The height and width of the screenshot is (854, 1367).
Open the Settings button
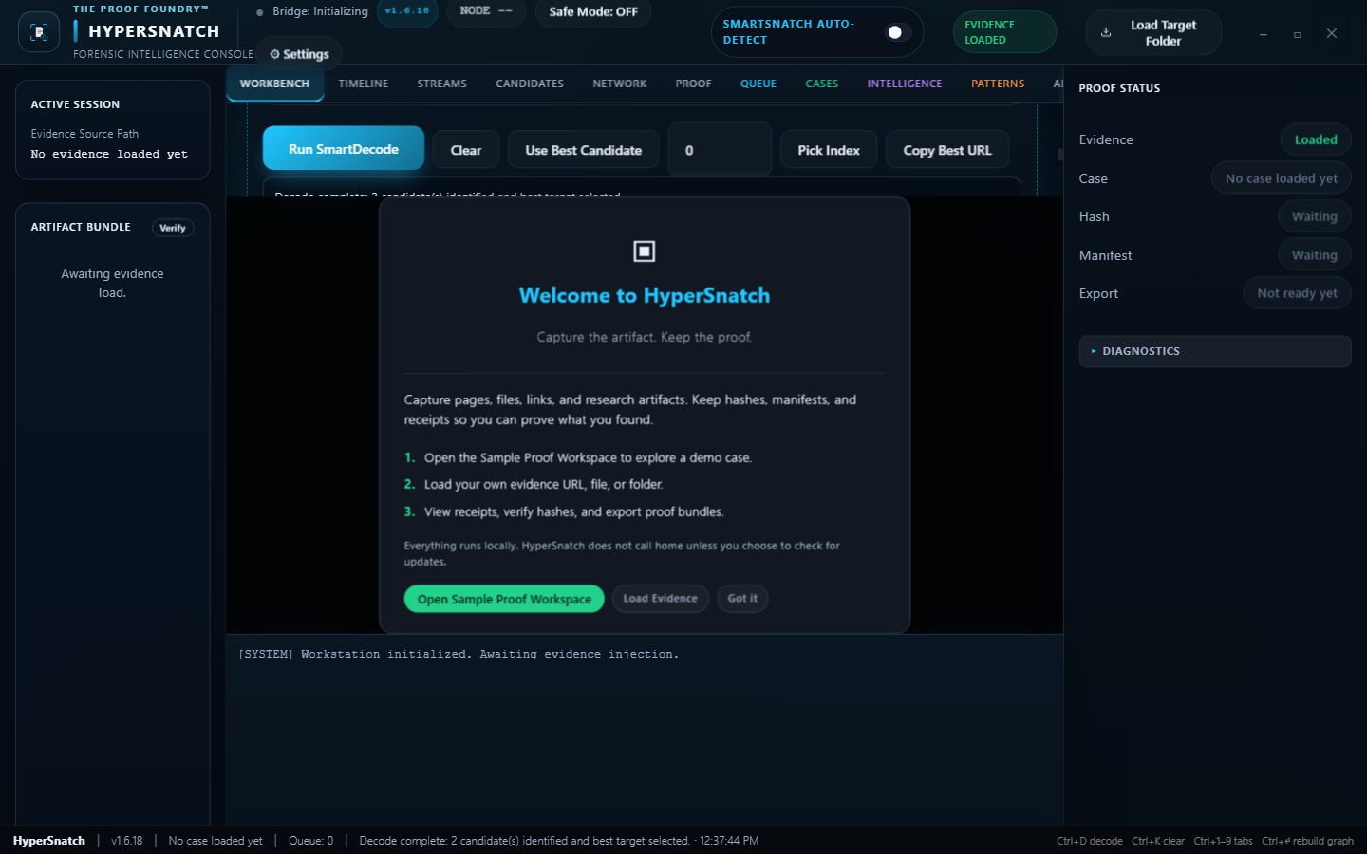(x=299, y=54)
